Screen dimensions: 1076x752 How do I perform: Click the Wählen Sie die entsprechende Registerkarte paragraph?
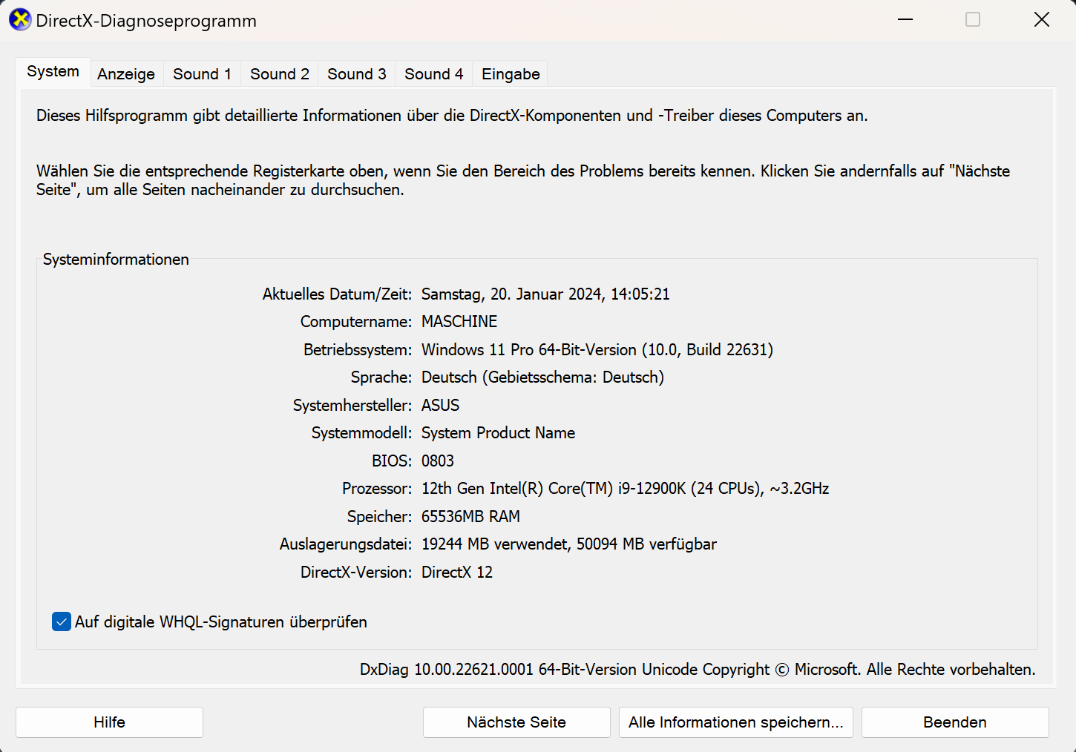523,180
